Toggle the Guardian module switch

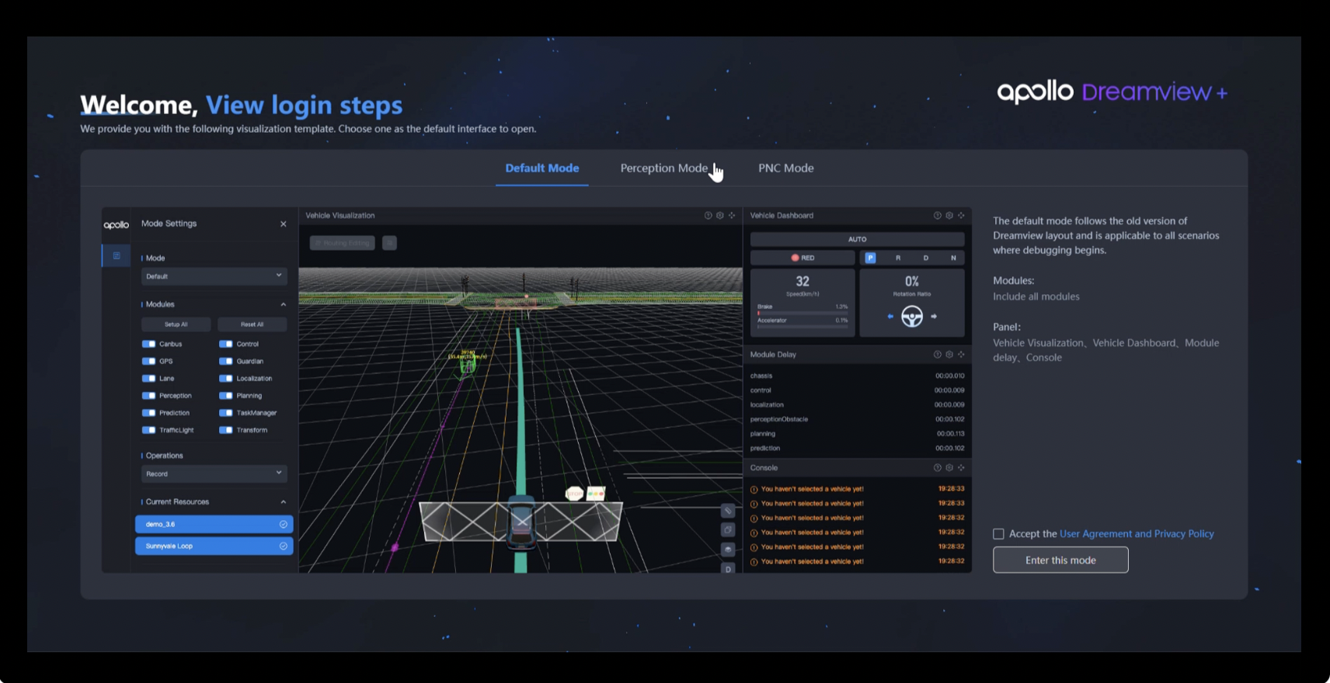click(225, 361)
